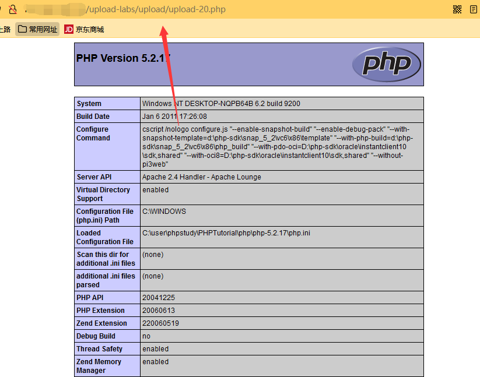
Task: Select the C:\WINDOWS value cell
Action: (282, 216)
